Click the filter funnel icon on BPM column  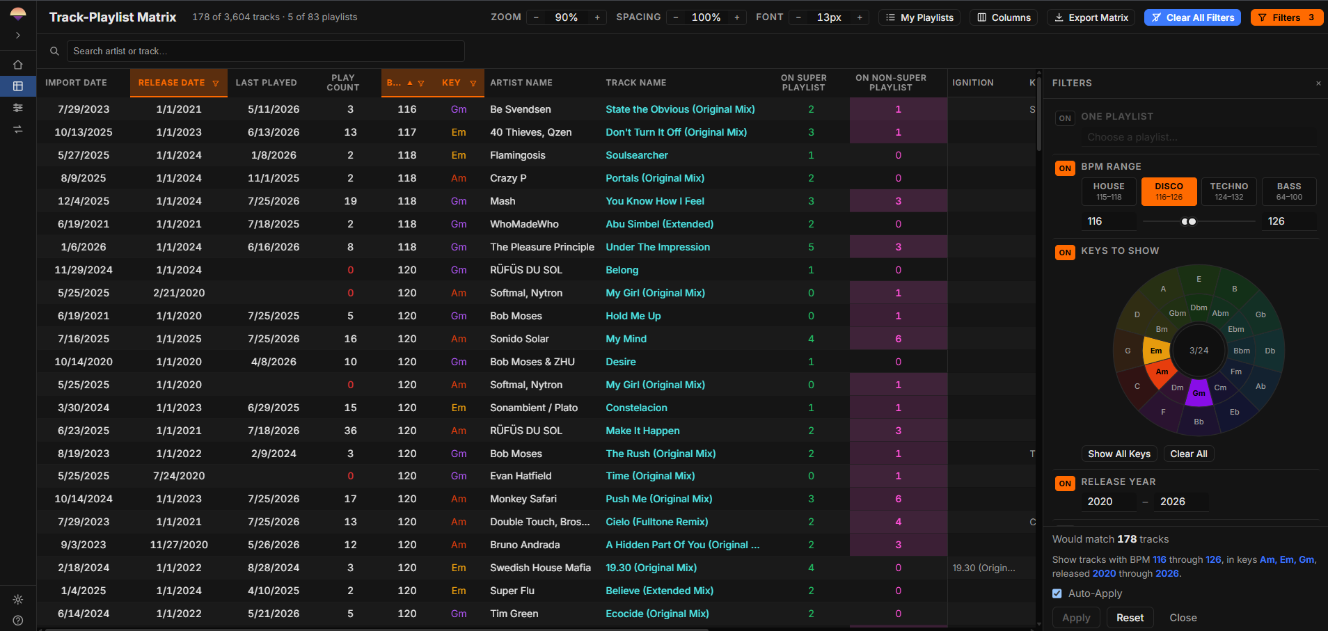421,83
